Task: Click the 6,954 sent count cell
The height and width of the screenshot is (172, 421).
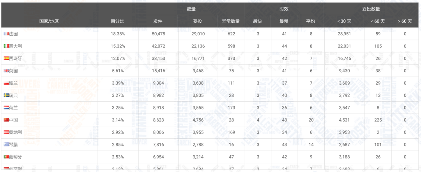Action: click(x=158, y=157)
